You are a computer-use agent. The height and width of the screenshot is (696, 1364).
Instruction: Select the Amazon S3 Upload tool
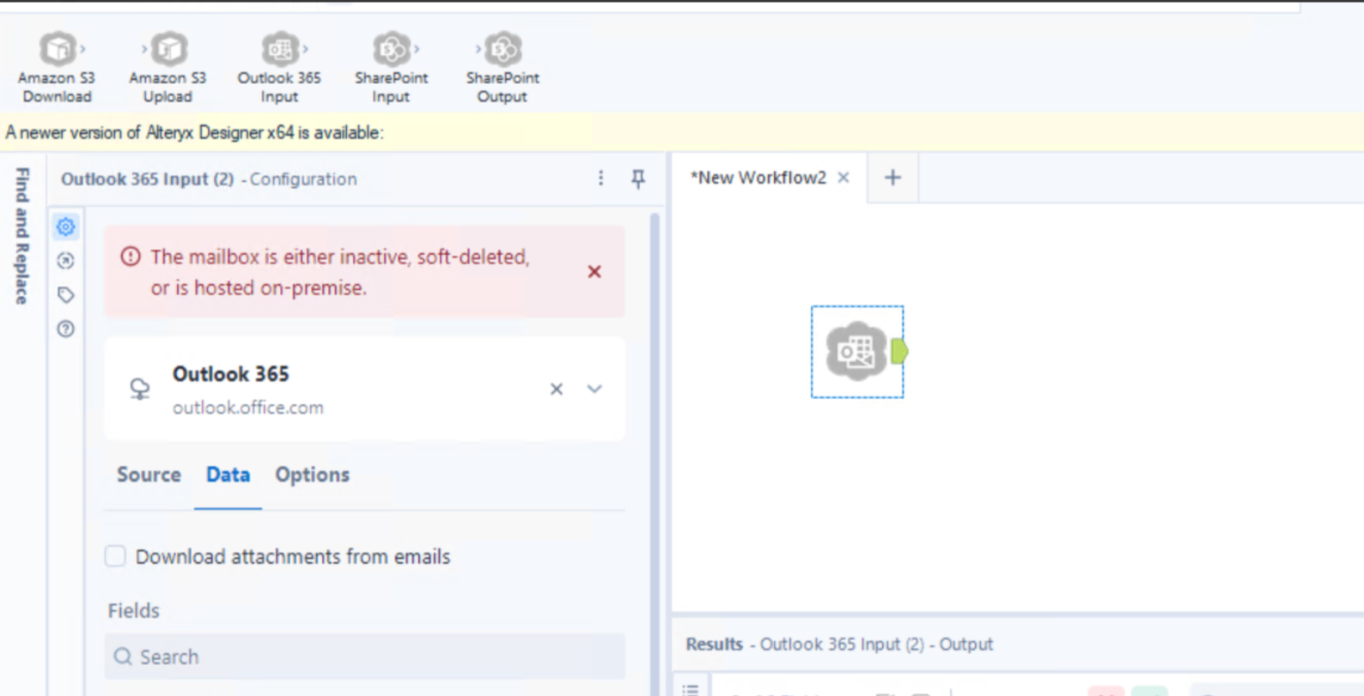click(x=167, y=68)
